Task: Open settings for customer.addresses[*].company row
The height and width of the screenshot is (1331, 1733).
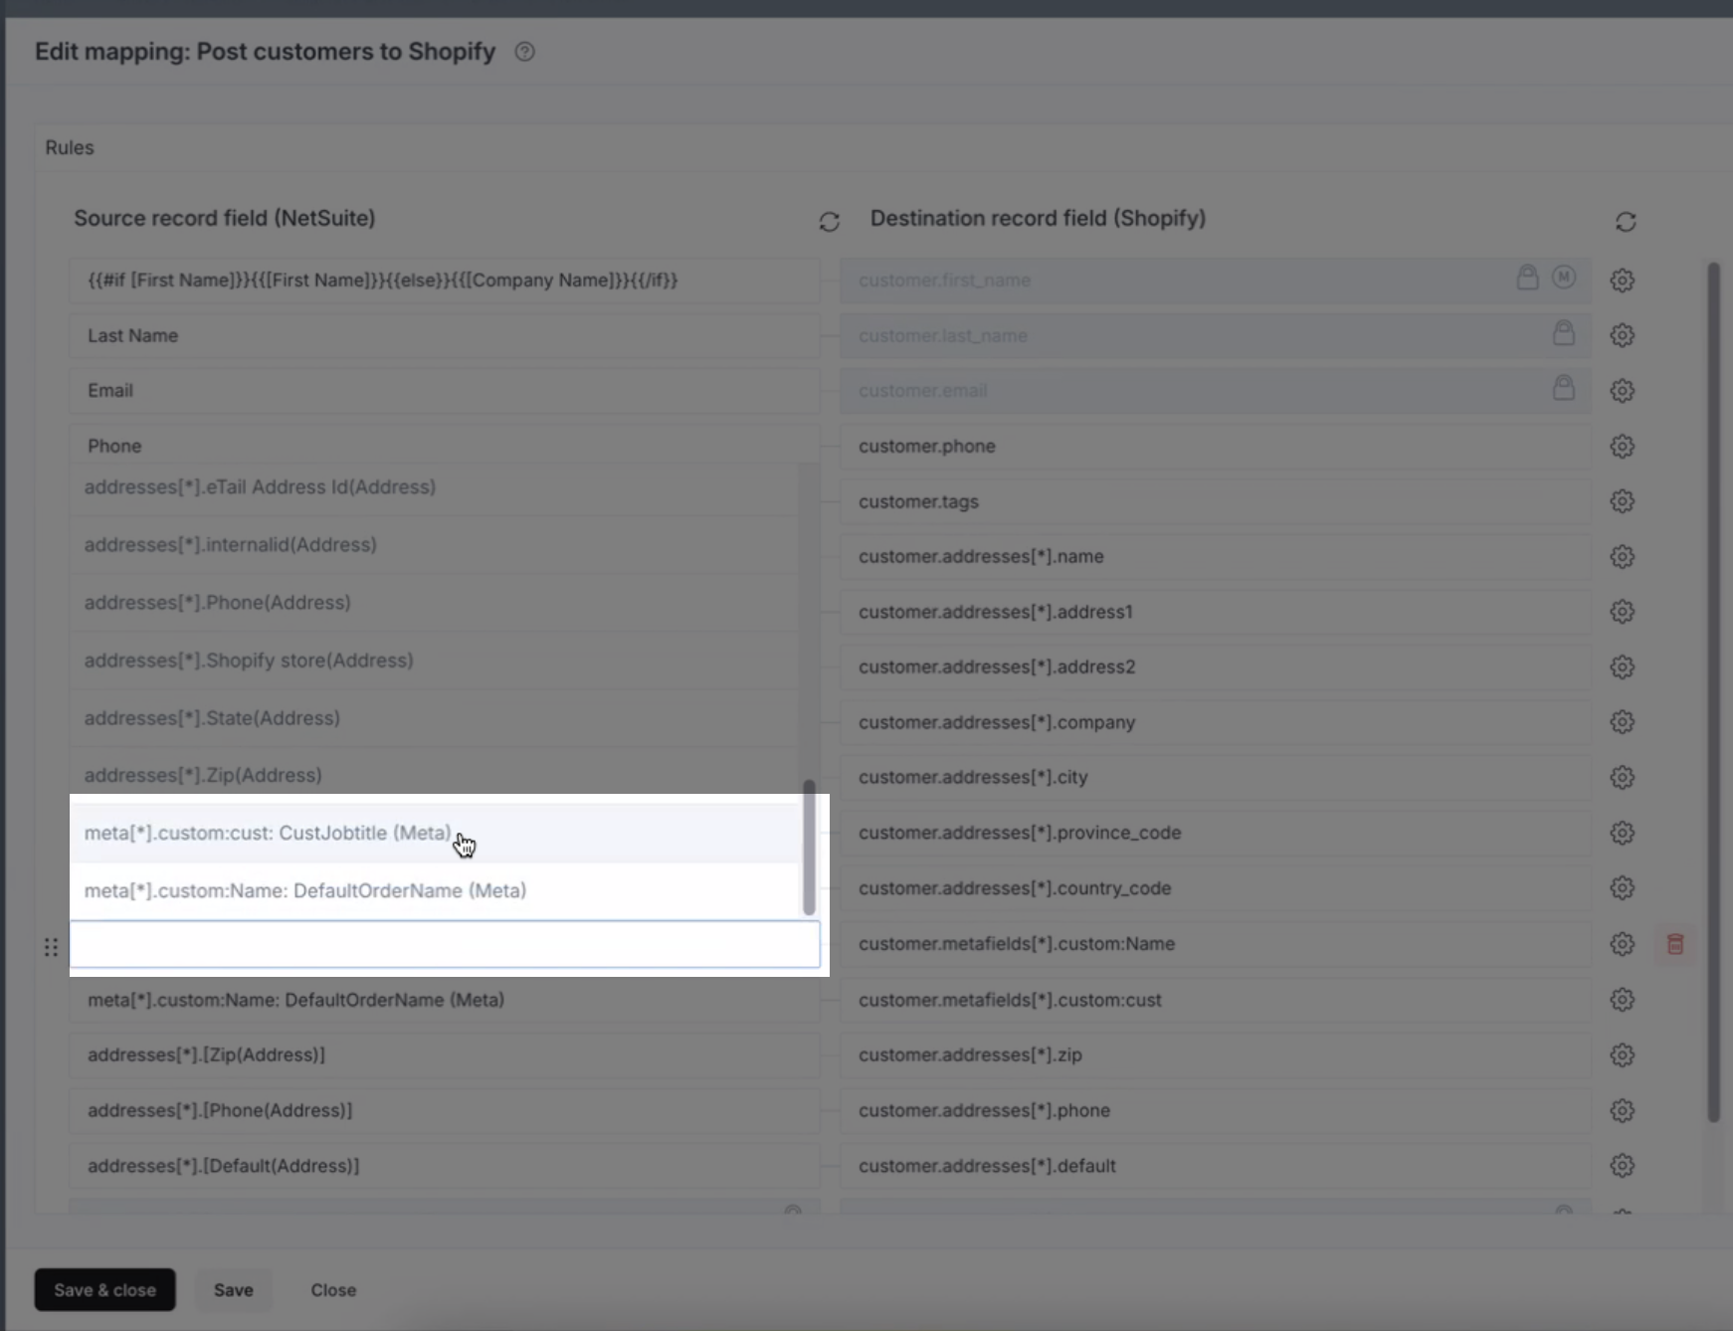Action: 1622,722
